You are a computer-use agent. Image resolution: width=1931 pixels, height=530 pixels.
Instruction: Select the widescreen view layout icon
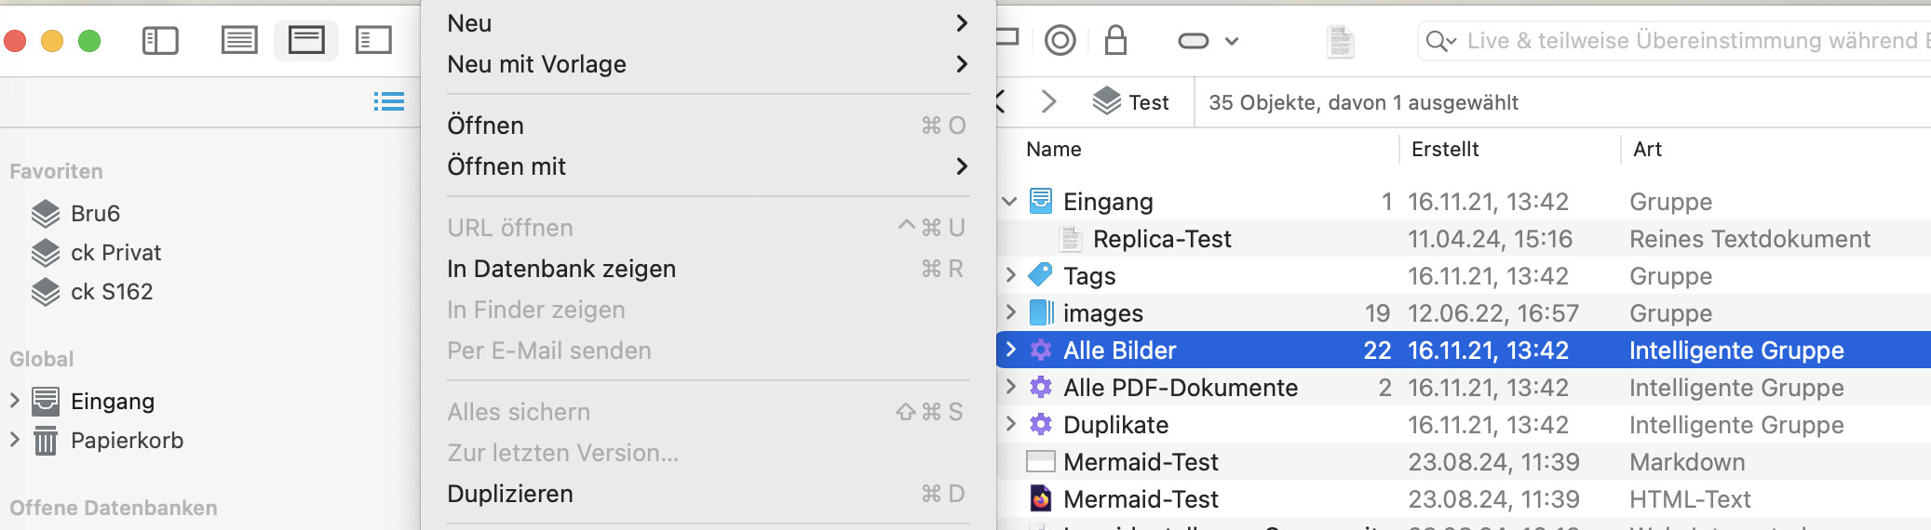(x=373, y=41)
